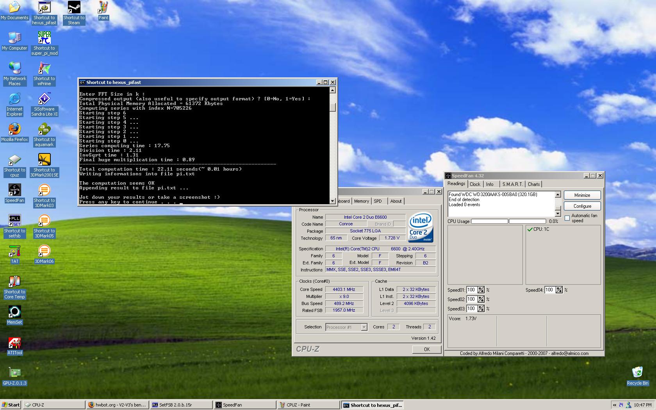Expand the Processor #1 selection dropdown in CPU-Z
The height and width of the screenshot is (410, 656).
364,327
